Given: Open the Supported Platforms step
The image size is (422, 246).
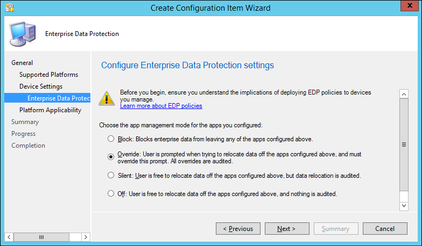Looking at the screenshot, I should (48, 75).
